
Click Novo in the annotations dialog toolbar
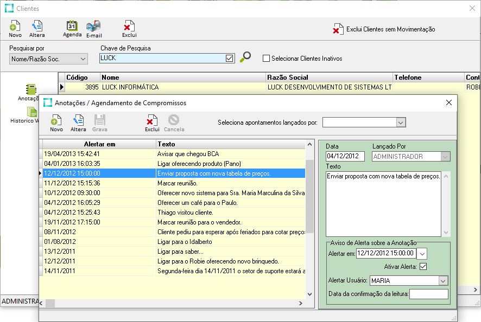pyautogui.click(x=56, y=122)
